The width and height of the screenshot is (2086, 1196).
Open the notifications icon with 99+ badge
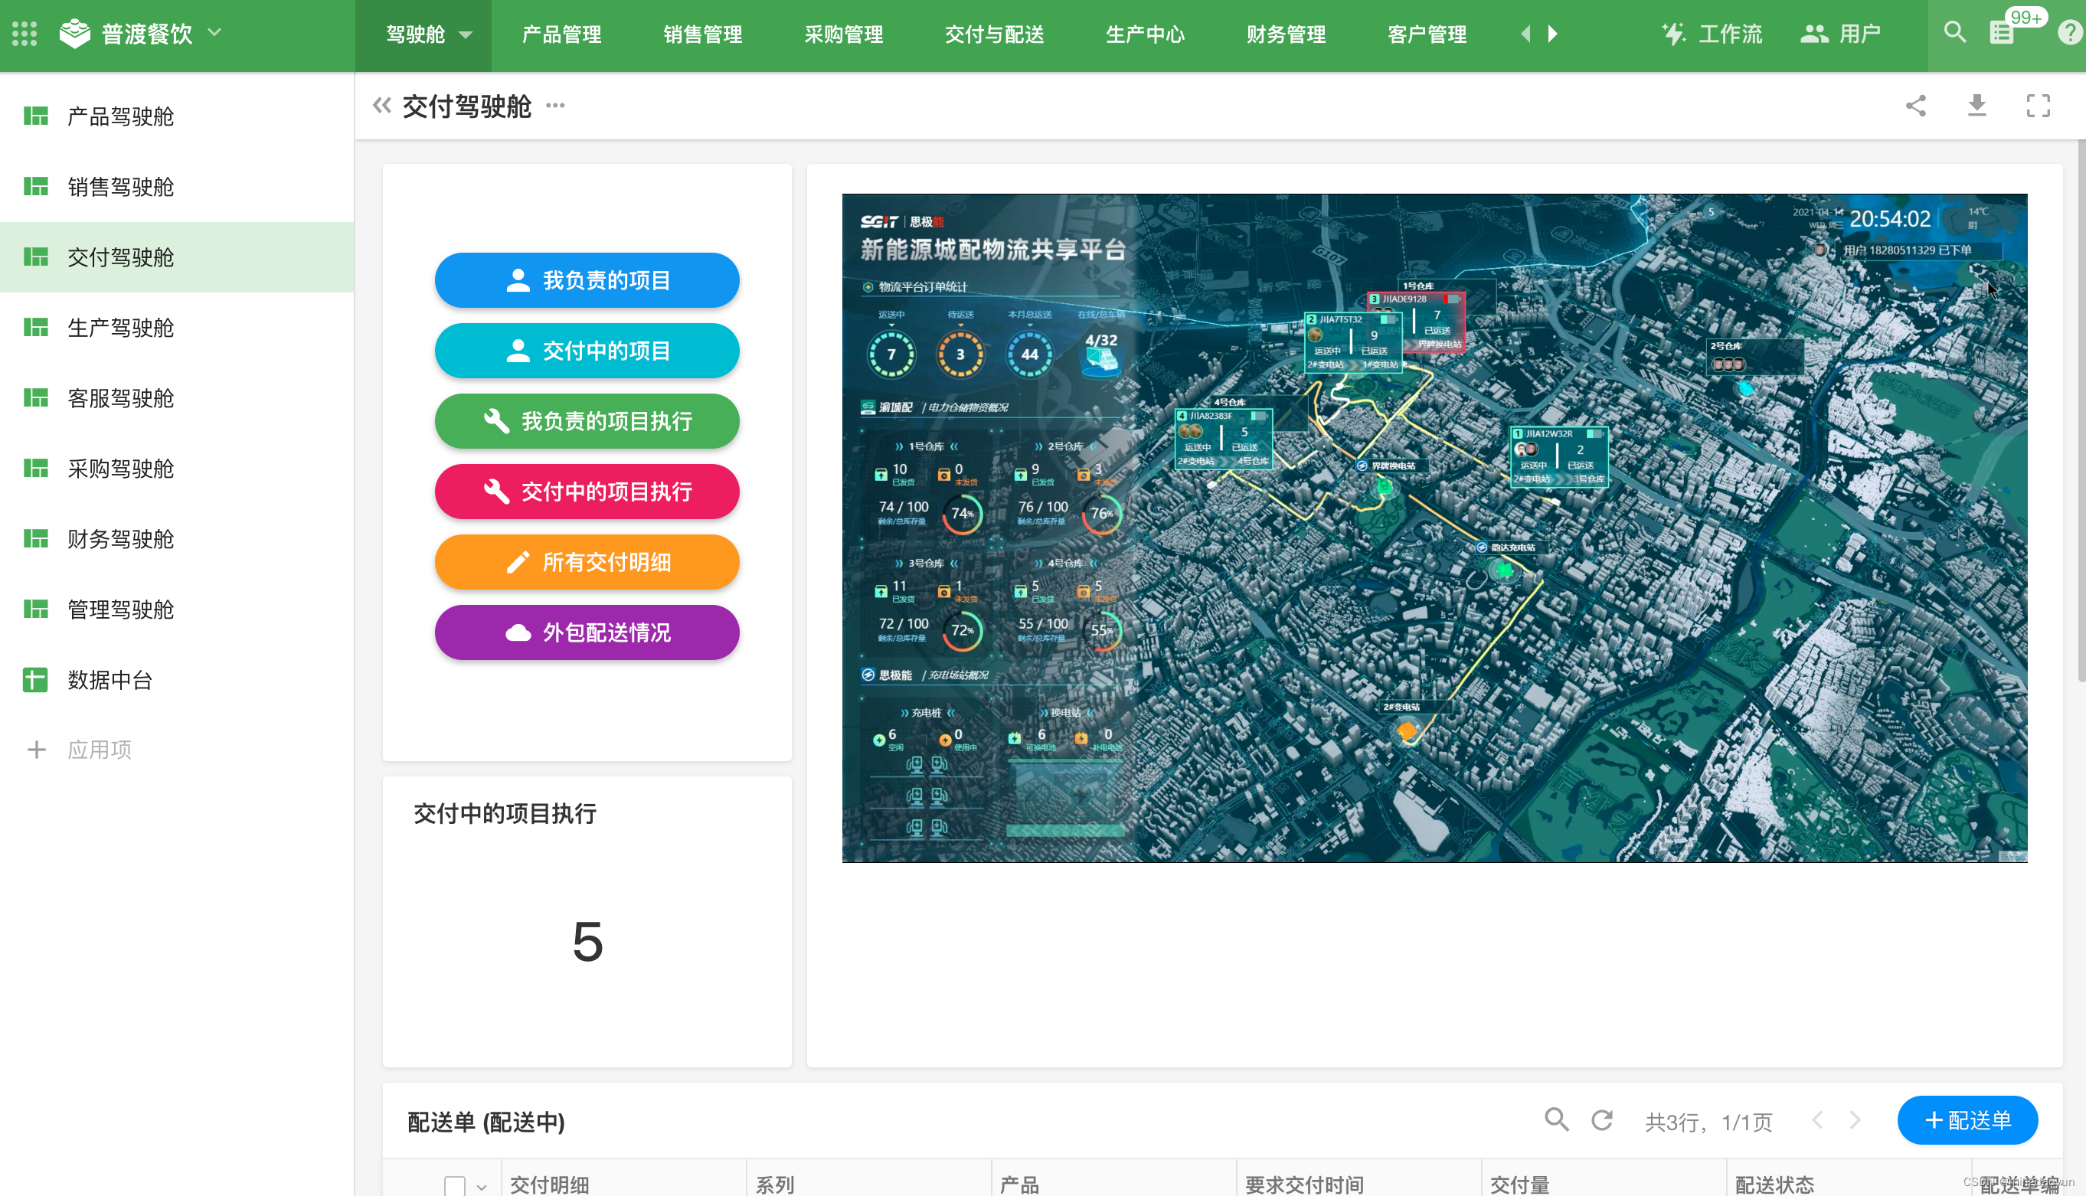[x=2002, y=32]
